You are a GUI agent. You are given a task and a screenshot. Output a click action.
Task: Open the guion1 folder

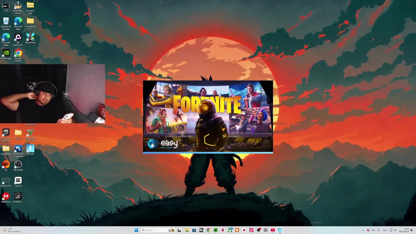(18, 134)
